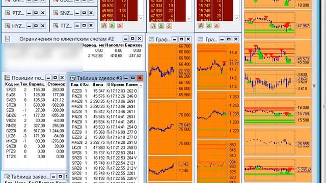Viewport: 326px width, 183px height.
Task: Click the scroll-down arrow of the 15 747 order book
Action: coord(236,18)
